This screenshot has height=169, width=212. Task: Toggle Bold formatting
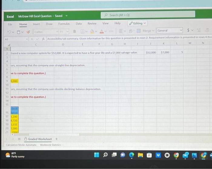75,31
